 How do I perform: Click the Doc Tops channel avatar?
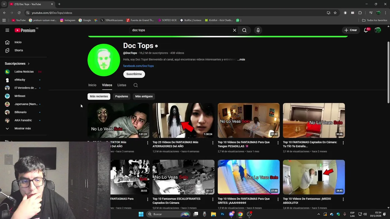[104, 60]
